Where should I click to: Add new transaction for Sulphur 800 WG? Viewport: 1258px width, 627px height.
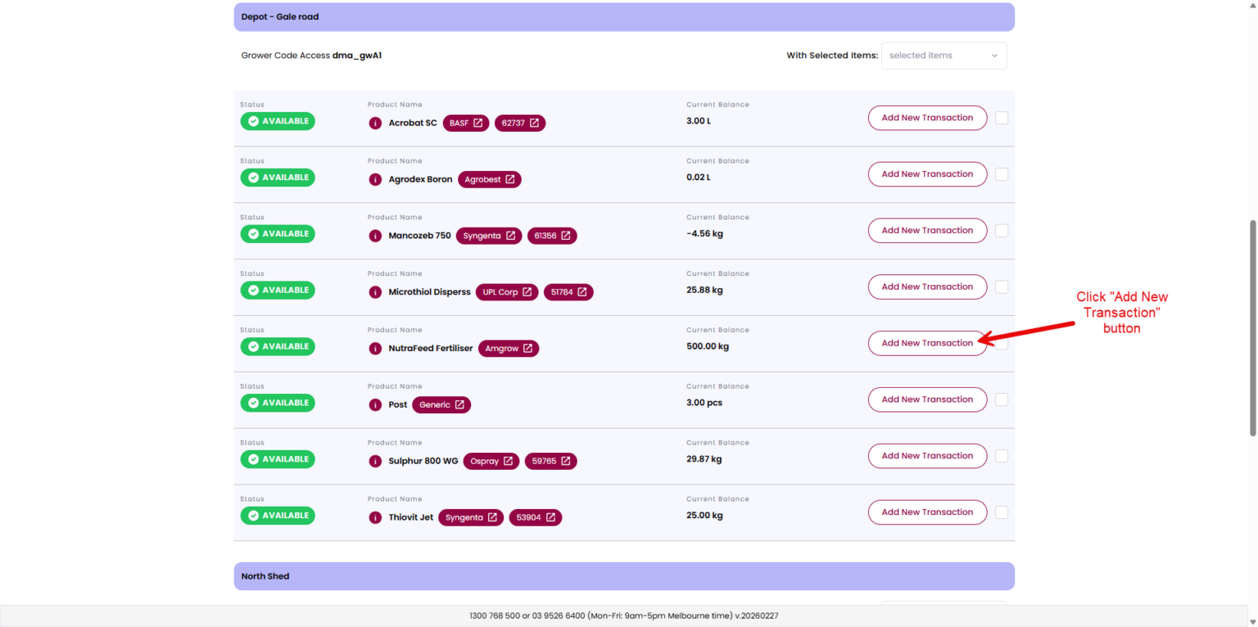927,456
